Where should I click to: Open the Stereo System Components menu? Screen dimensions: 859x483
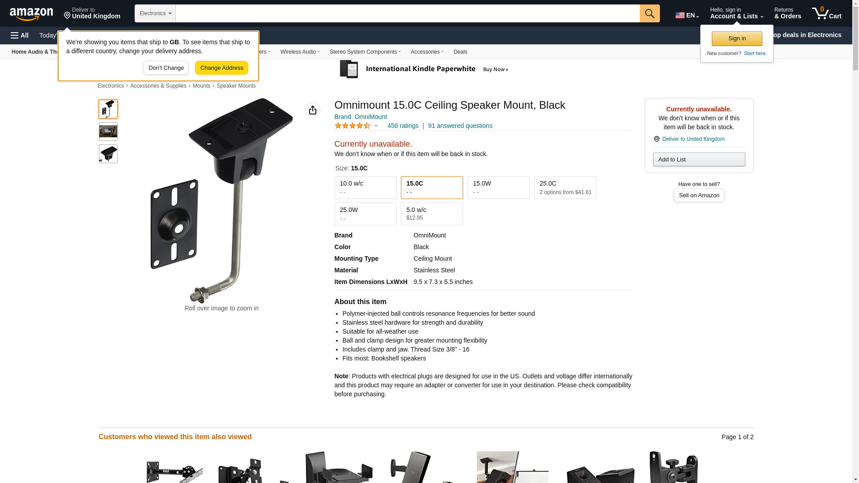(365, 52)
